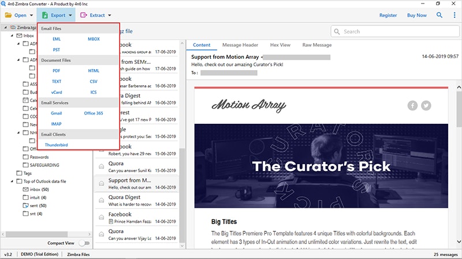462x259 pixels.
Task: Choose HTML export format
Action: point(94,71)
